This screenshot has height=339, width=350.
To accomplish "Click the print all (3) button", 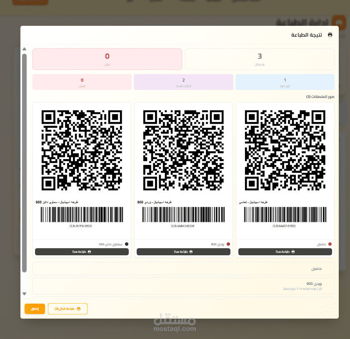I will (x=67, y=309).
